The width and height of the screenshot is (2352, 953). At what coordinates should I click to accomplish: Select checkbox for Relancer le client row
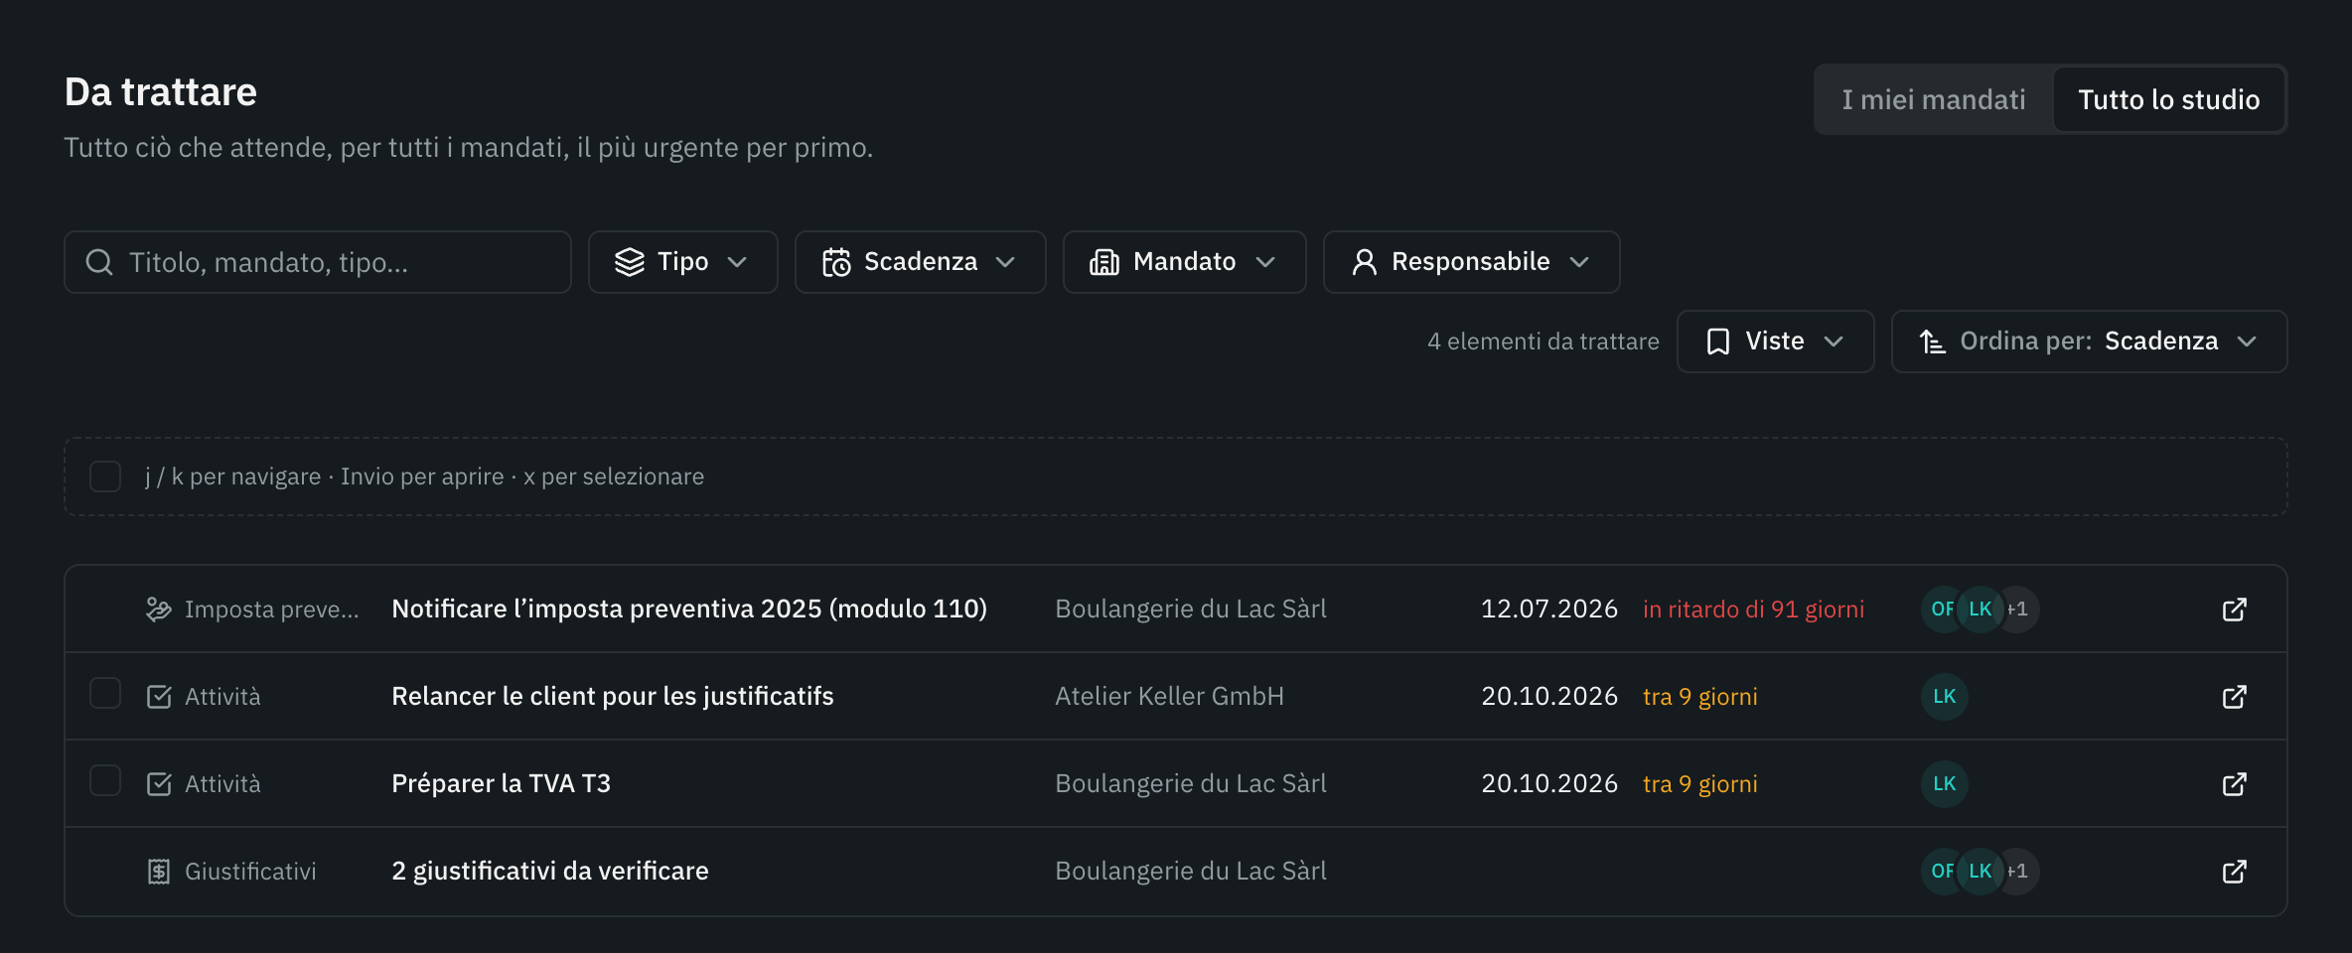(x=105, y=693)
